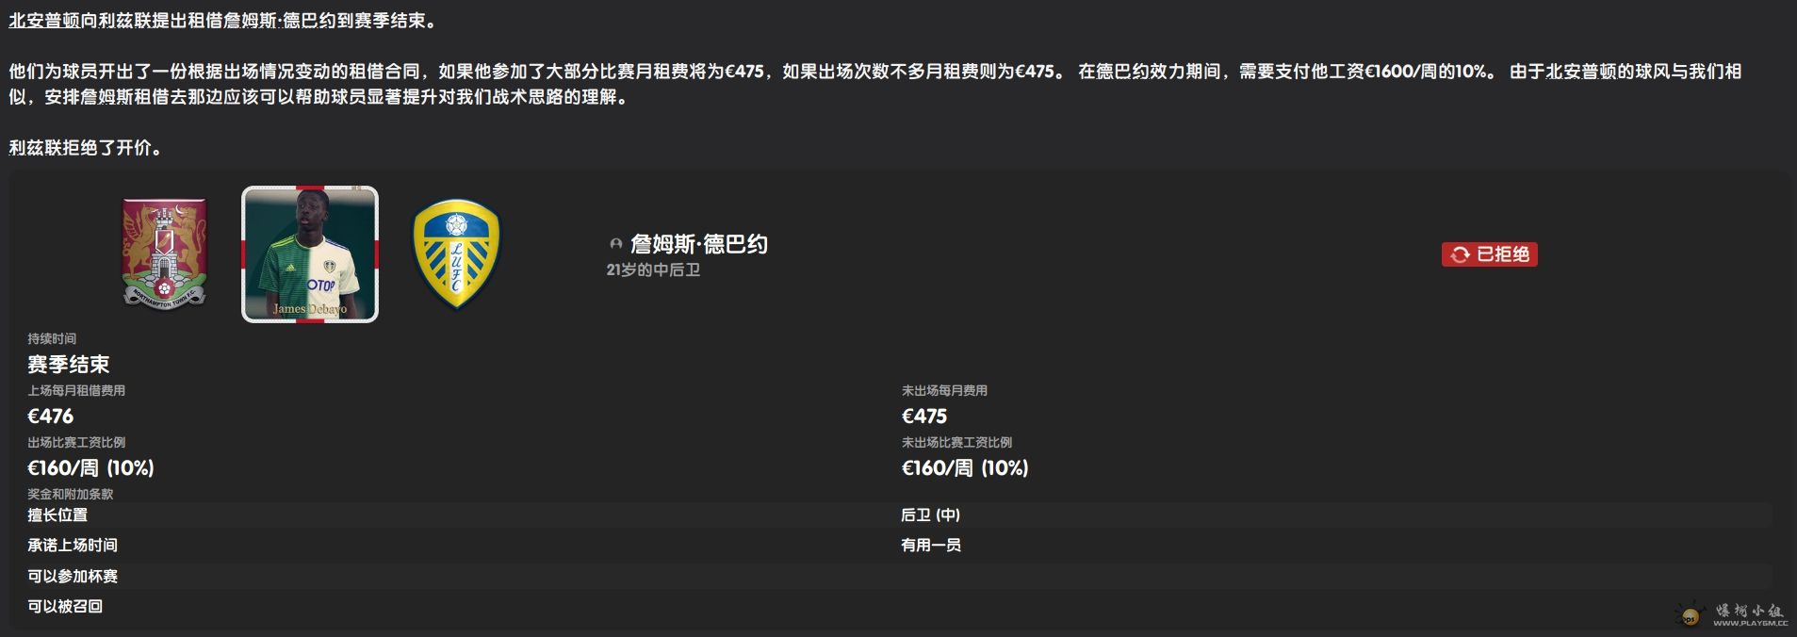The image size is (1797, 637).
Task: Click the 已拒绝 rejected status button
Action: (x=1489, y=254)
